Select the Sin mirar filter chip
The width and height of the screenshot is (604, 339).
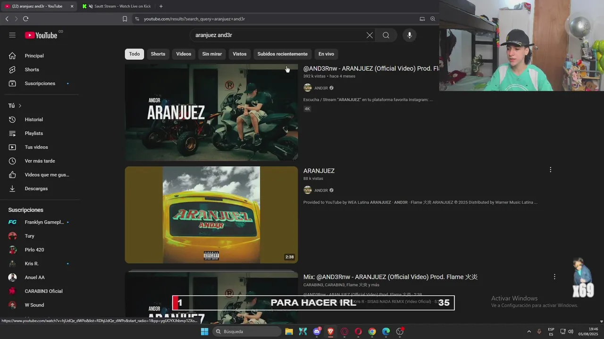tap(212, 54)
